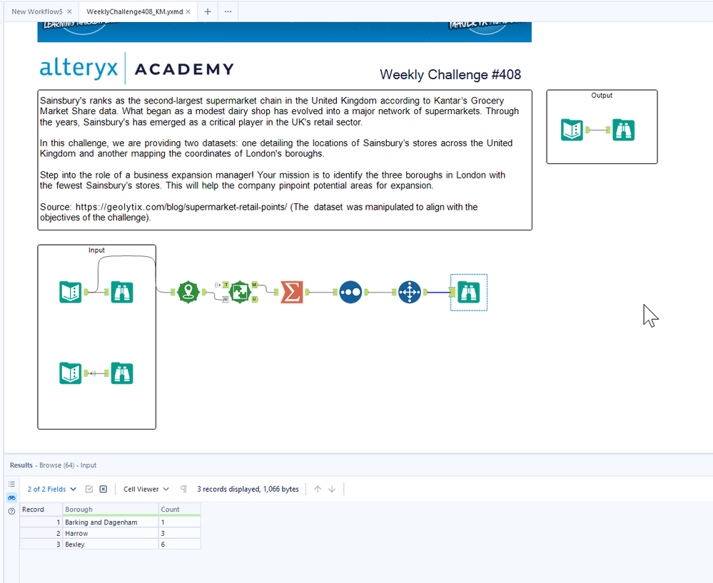Click the geolytix.com source URL text
713x583 pixels.
click(x=181, y=207)
